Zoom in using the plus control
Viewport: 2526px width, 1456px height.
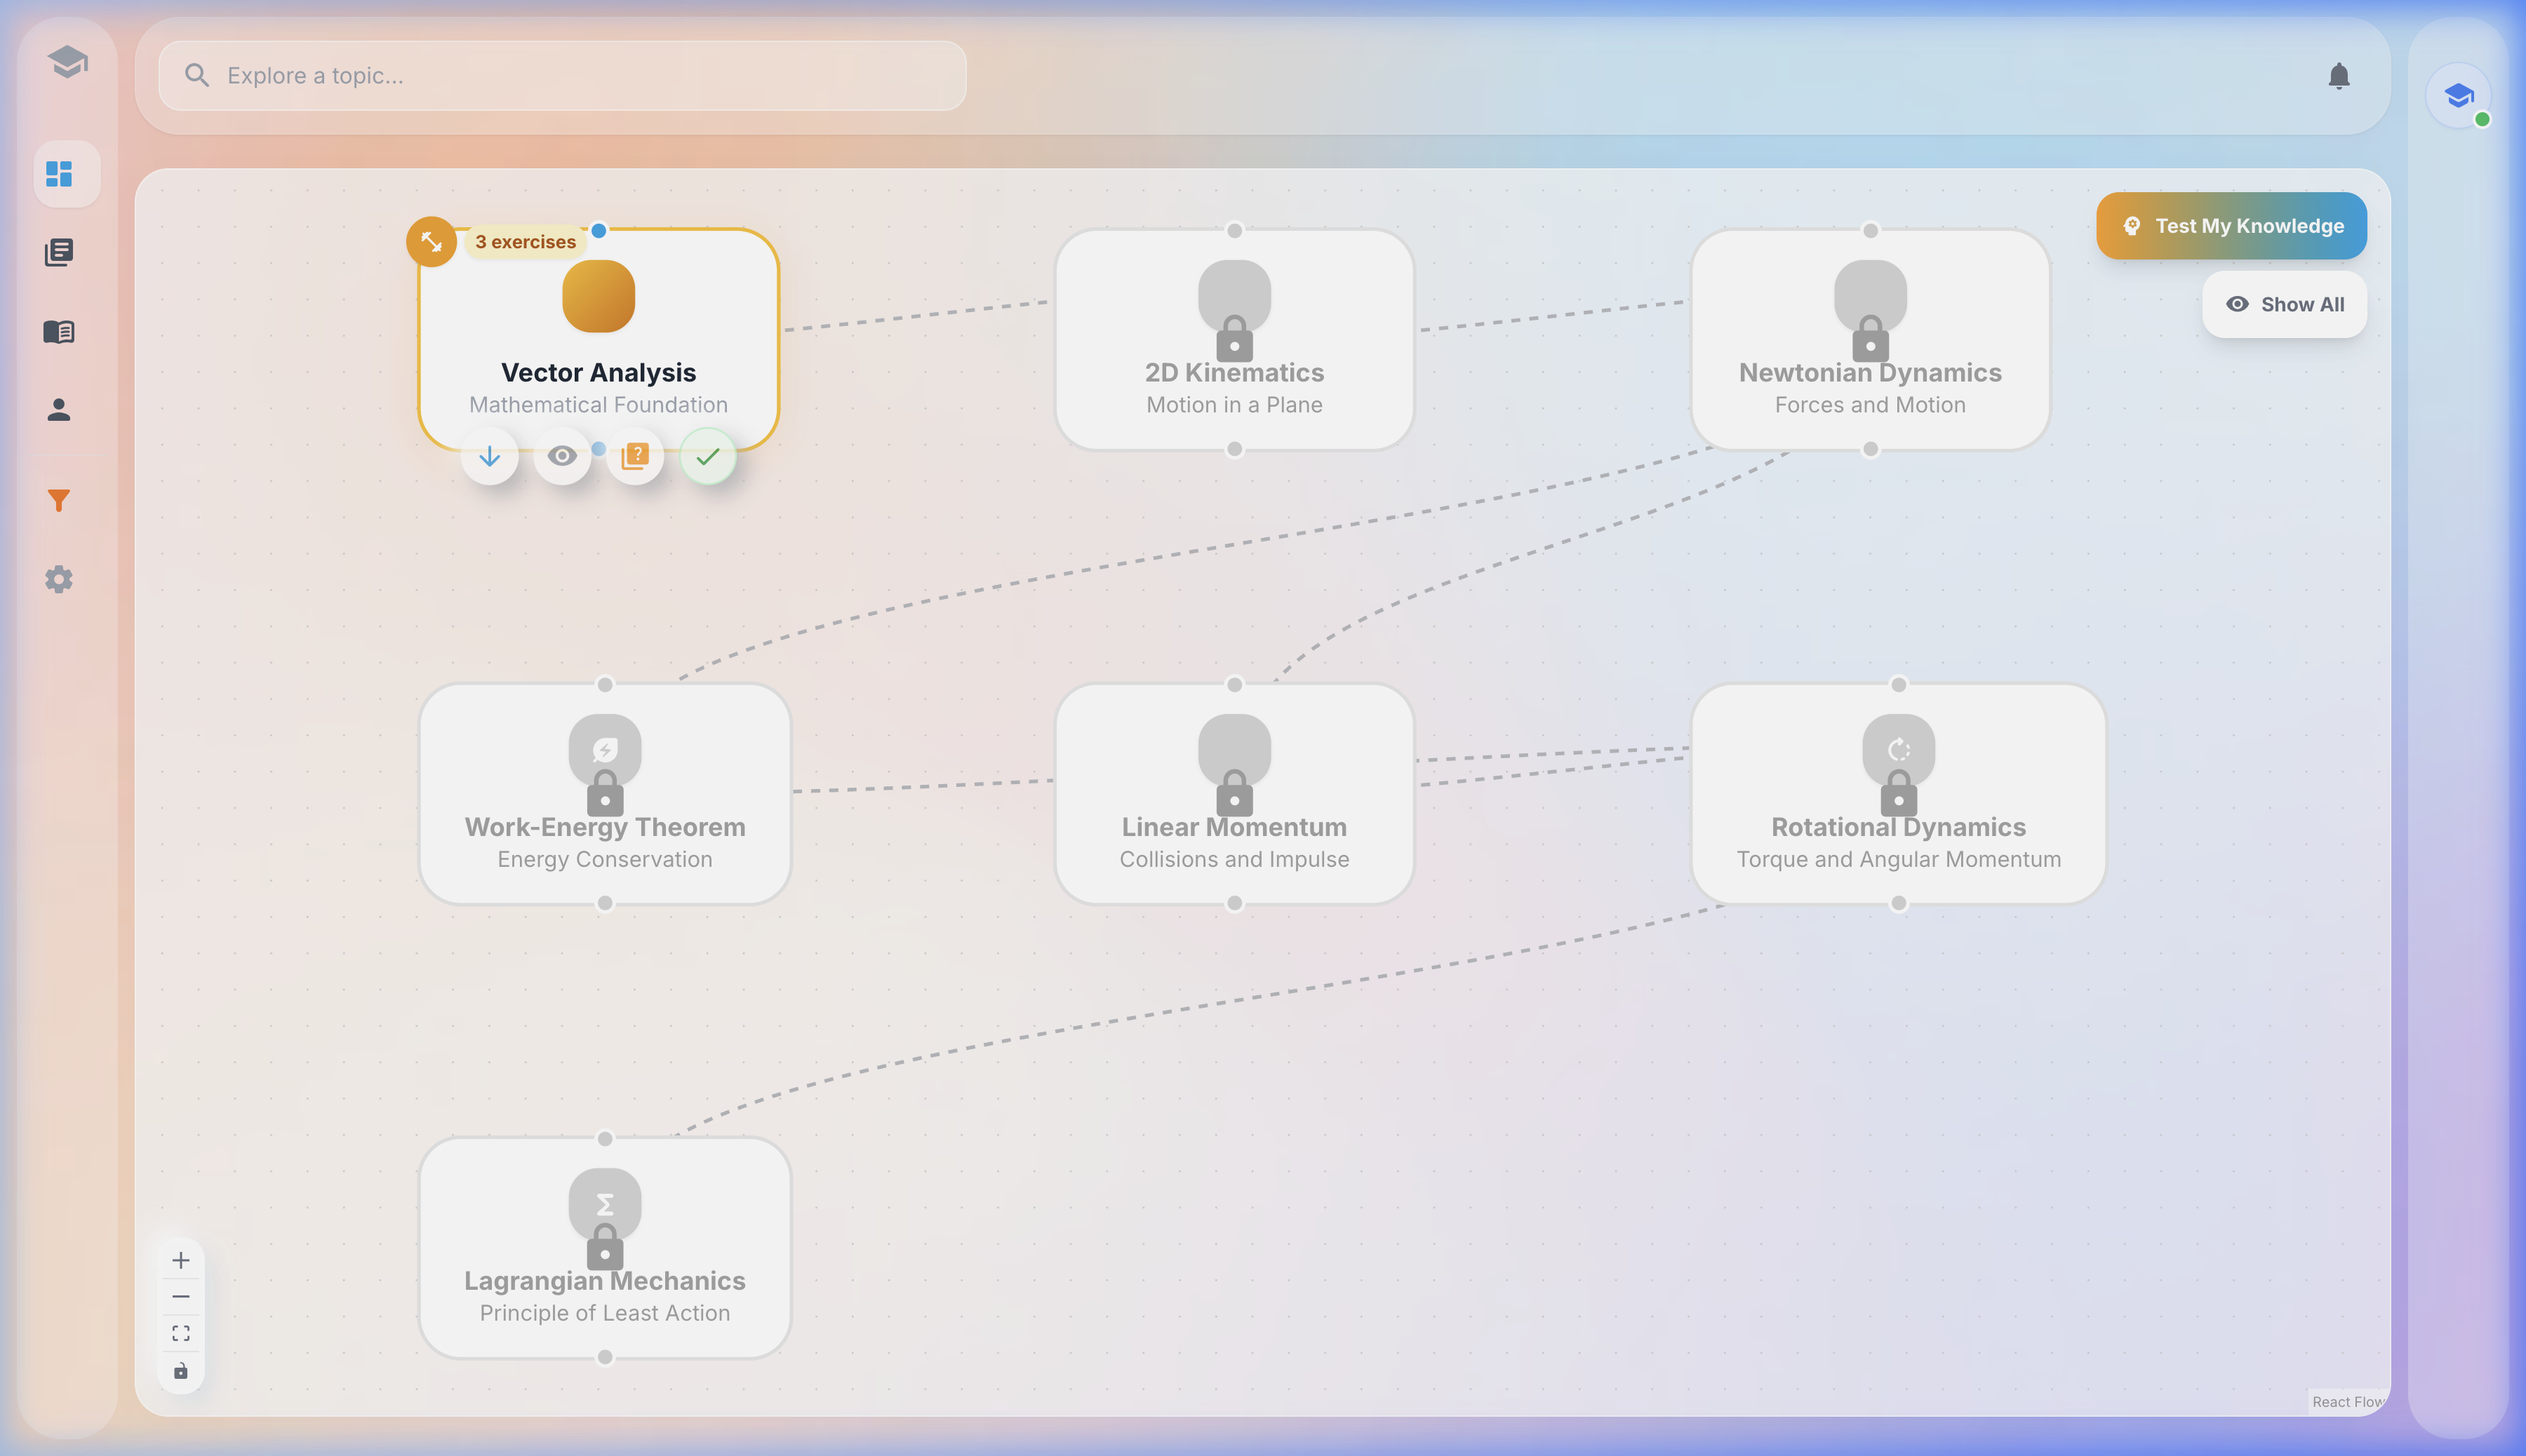[x=181, y=1260]
